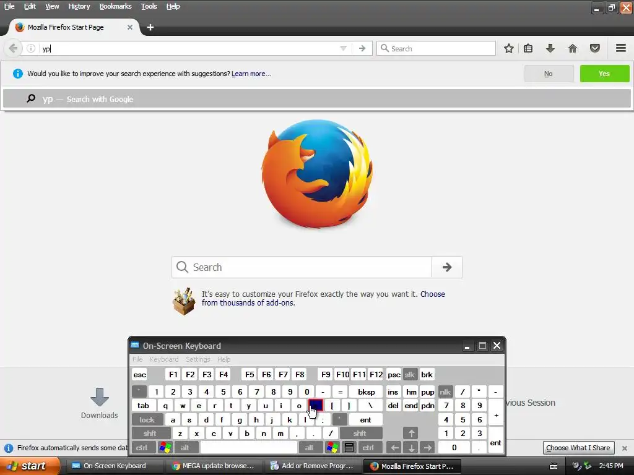Viewport: 634px width, 475px height.
Task: Click the Windows start button
Action: 30,466
